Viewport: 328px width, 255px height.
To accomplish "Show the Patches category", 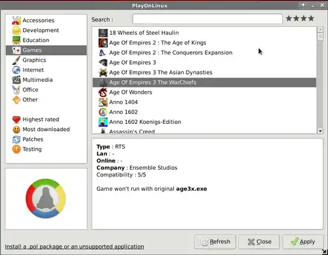I will 33,139.
